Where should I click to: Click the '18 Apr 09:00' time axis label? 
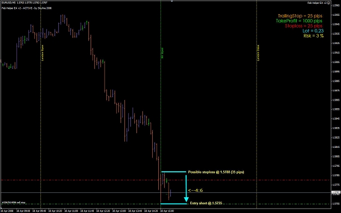coord(23,211)
